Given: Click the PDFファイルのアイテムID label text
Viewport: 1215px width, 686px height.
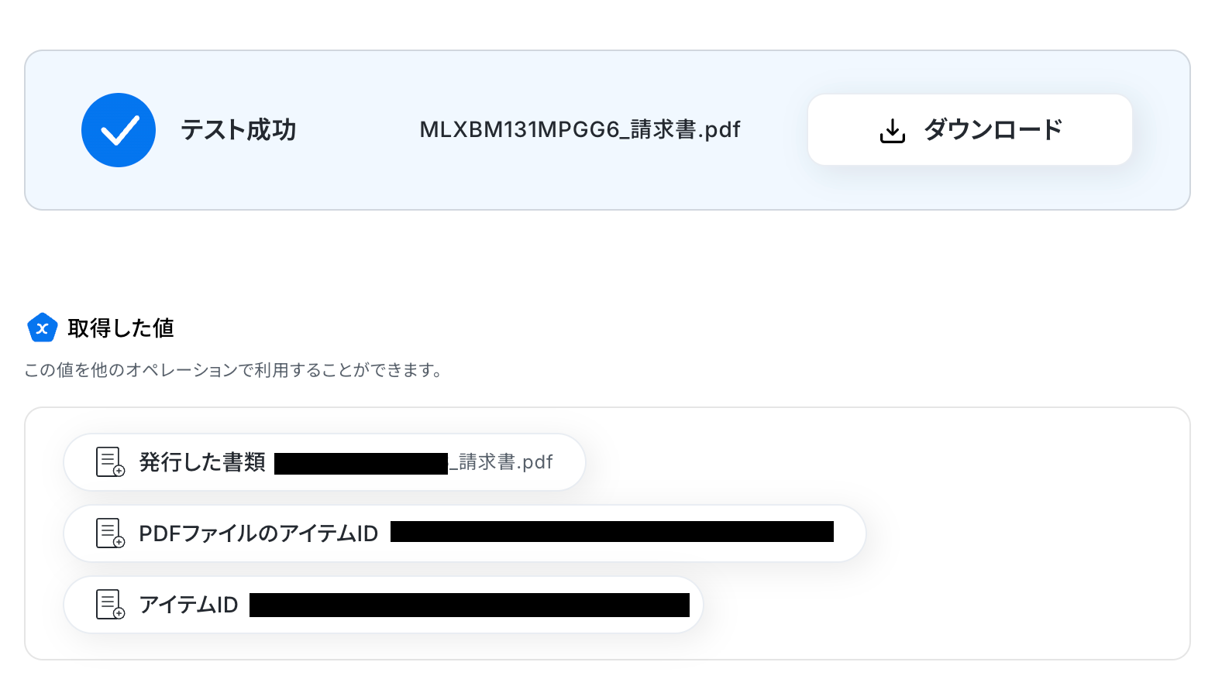Looking at the screenshot, I should (259, 533).
